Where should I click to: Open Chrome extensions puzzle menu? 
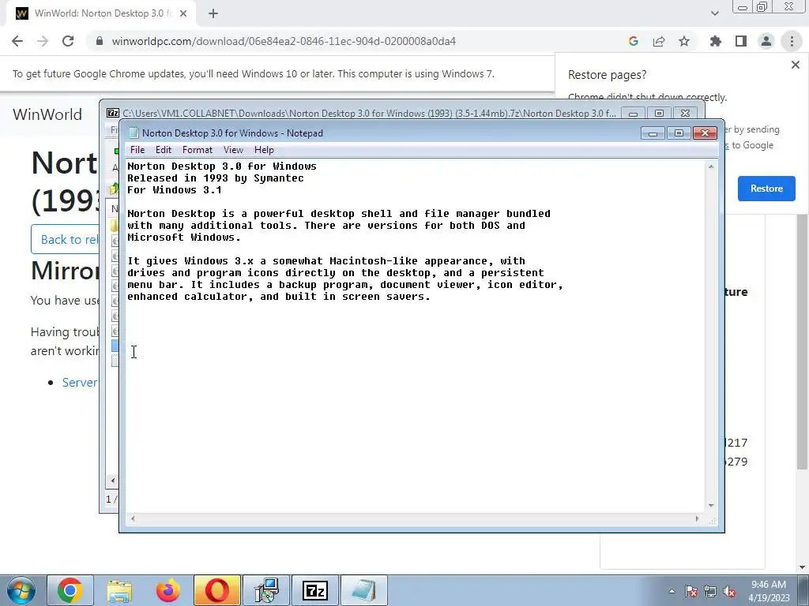pos(716,41)
